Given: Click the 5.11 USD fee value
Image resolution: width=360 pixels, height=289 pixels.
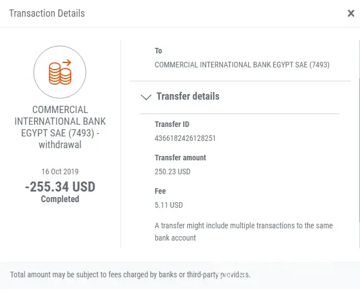Looking at the screenshot, I should pyautogui.click(x=169, y=205).
